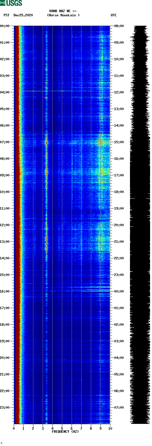
Task: Click the 07:00 PST time tick label
Action: 5,142
